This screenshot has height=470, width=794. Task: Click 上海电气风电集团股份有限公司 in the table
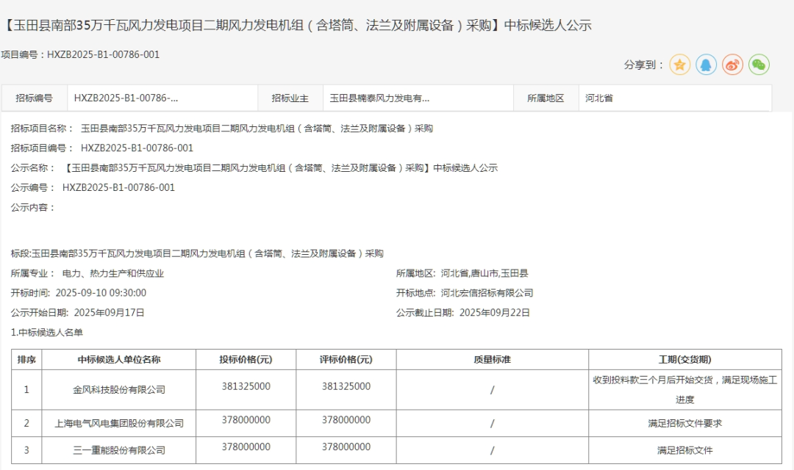coord(118,423)
